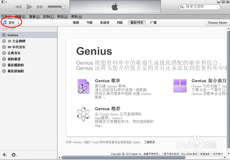Switch to the 歌曲 tab
The width and height of the screenshot is (230, 160).
click(76, 23)
